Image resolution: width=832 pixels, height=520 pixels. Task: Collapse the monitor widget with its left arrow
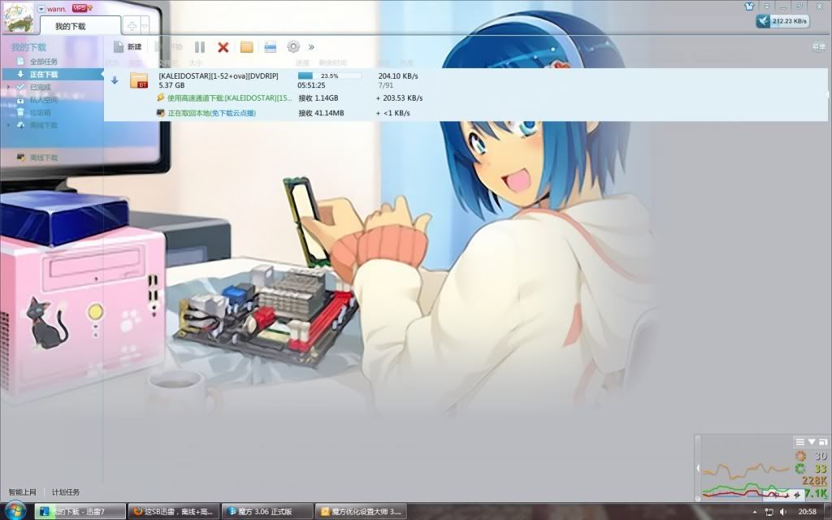pyautogui.click(x=698, y=468)
